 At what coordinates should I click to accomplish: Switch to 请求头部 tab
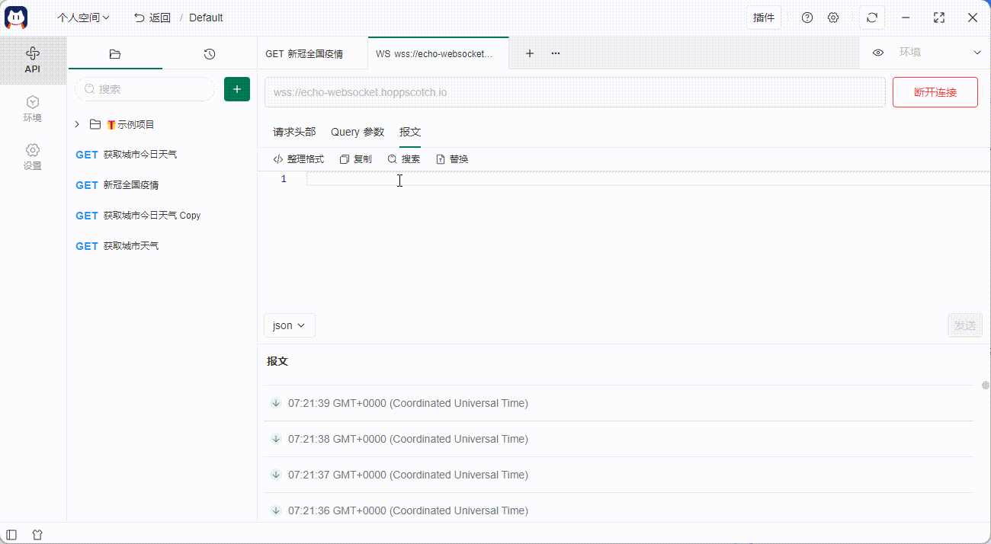pos(294,132)
